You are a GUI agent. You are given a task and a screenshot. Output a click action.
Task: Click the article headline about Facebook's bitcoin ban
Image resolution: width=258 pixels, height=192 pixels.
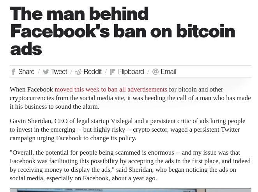pos(122,31)
